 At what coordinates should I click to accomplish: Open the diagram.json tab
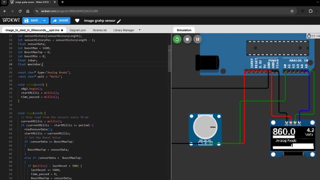pyautogui.click(x=78, y=30)
